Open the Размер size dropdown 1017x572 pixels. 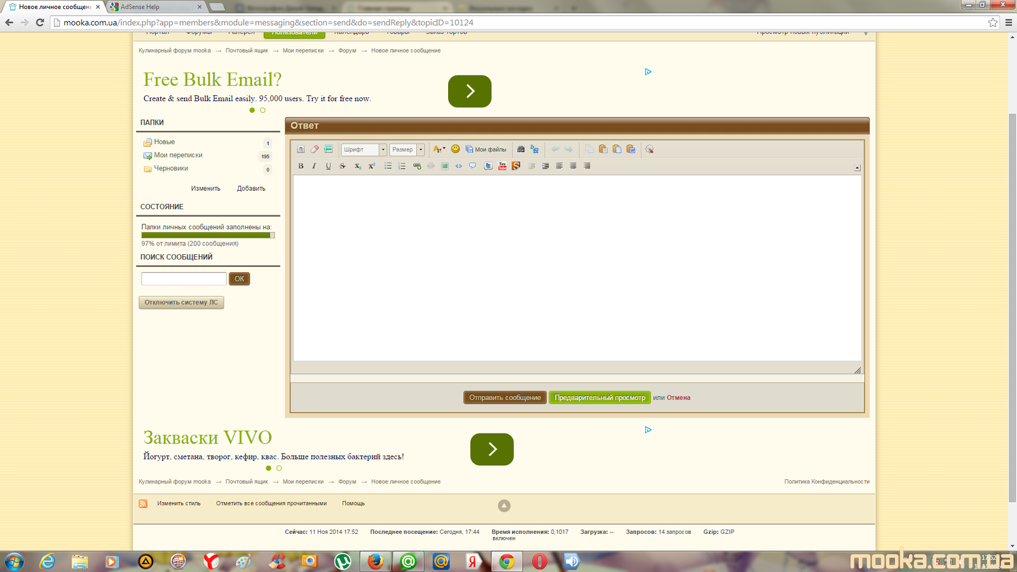(407, 149)
